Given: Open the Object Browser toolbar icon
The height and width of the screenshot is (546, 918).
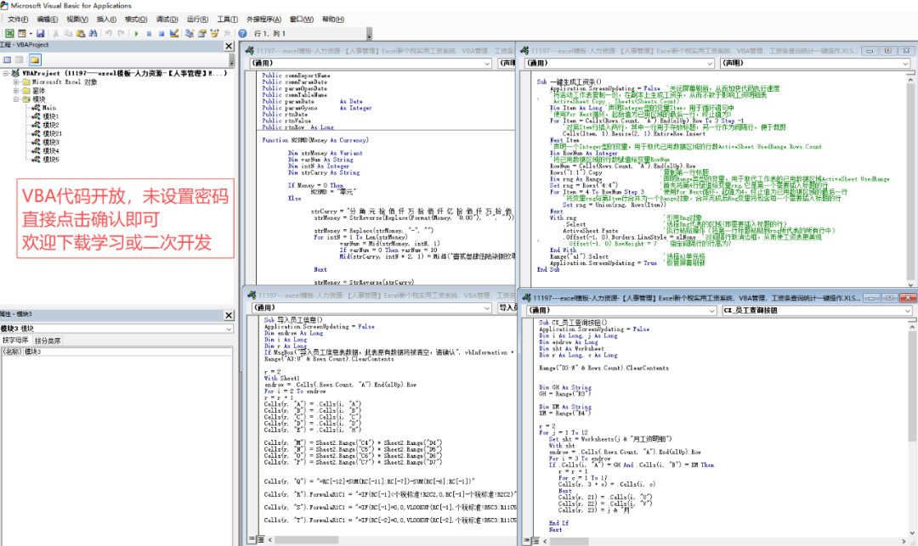Looking at the screenshot, I should (x=215, y=33).
